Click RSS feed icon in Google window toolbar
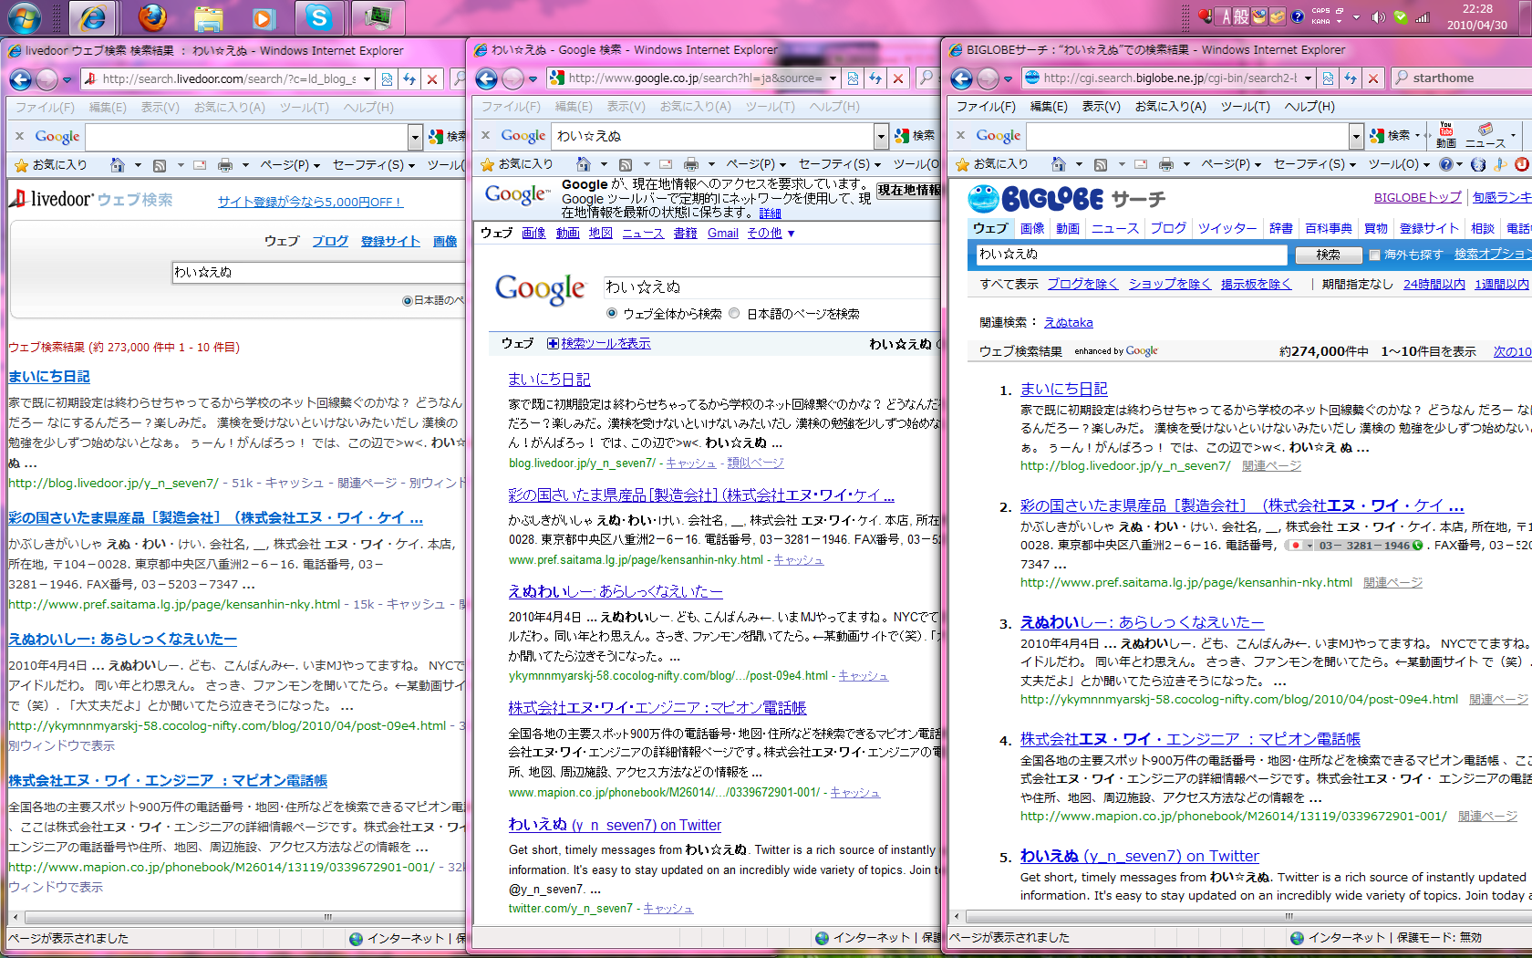The image size is (1532, 958). 626,164
